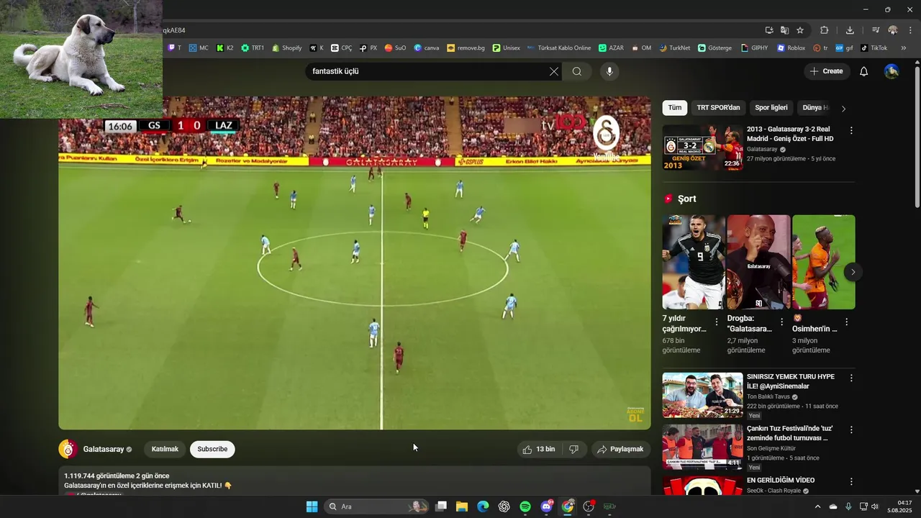
Task: Open options for EN GERİLDİĞİM VİDEO
Action: point(851,481)
